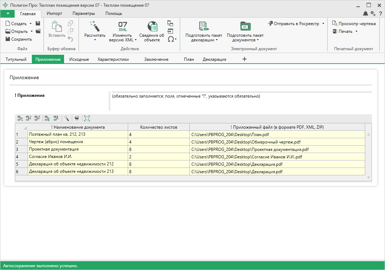Click the move row up icon
Image resolution: width=385 pixels, height=270 pixels.
[56, 118]
